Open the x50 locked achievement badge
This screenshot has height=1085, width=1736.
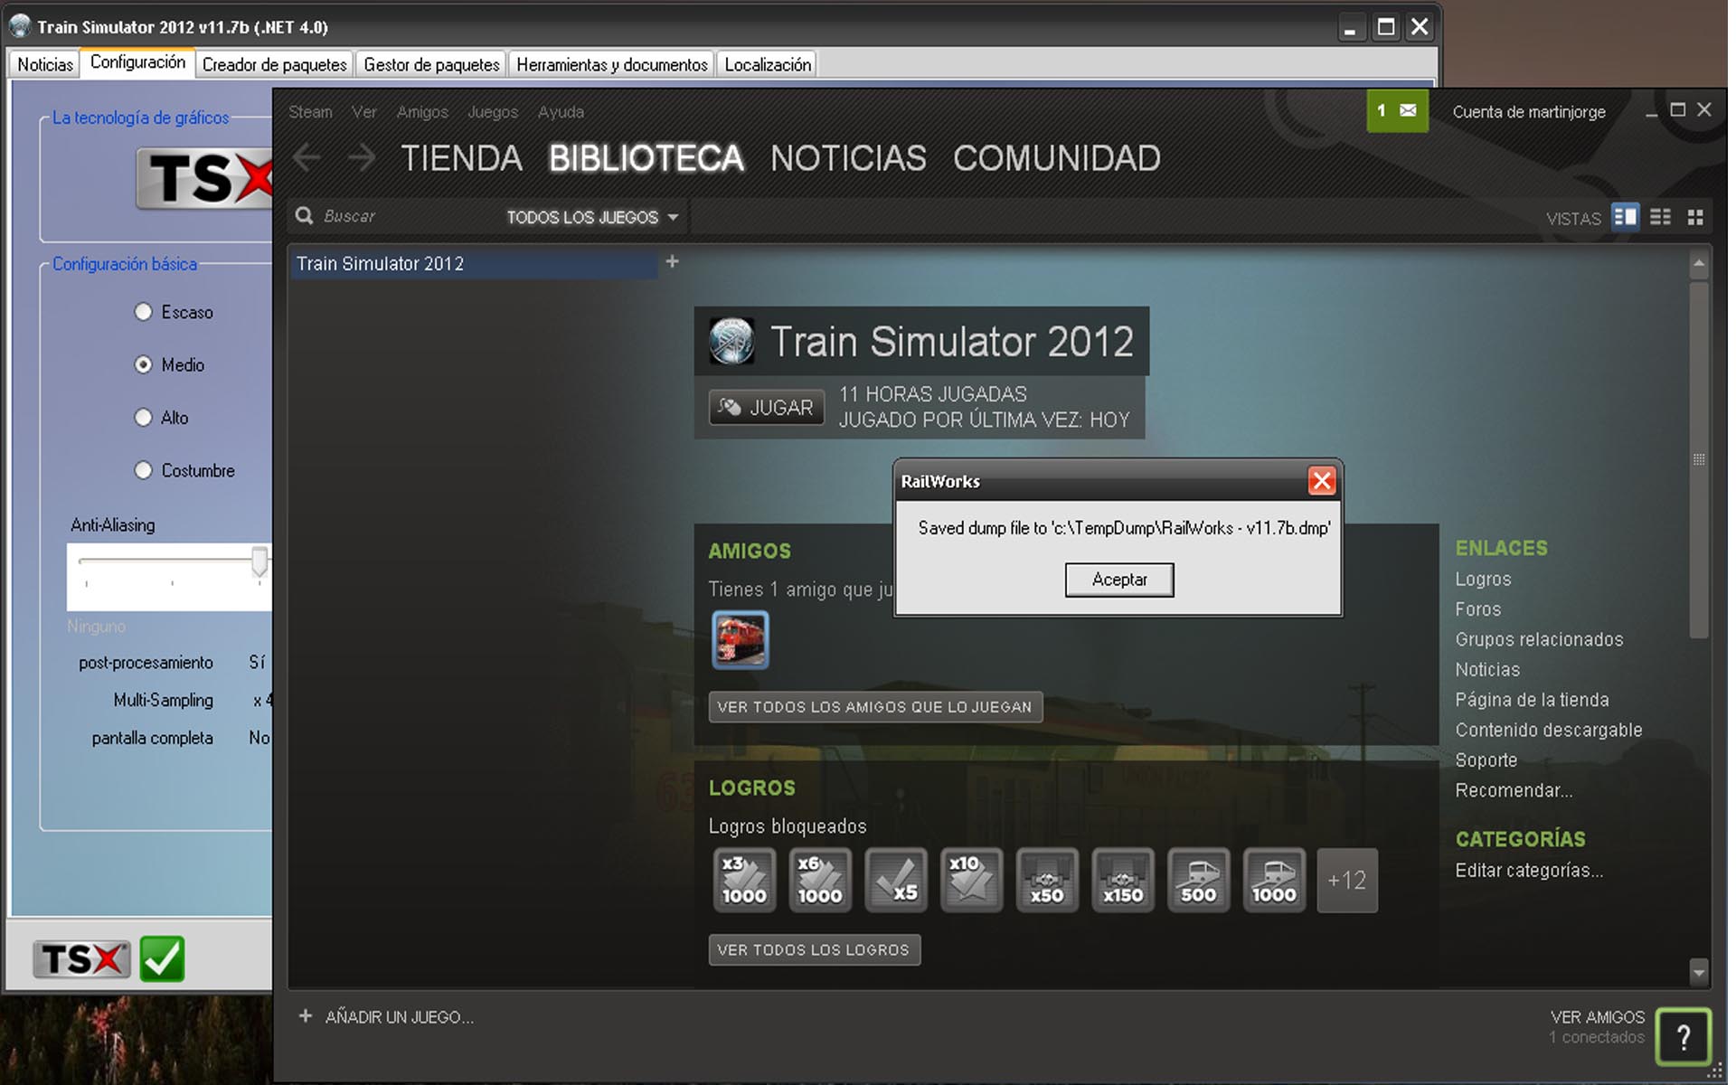[1047, 880]
